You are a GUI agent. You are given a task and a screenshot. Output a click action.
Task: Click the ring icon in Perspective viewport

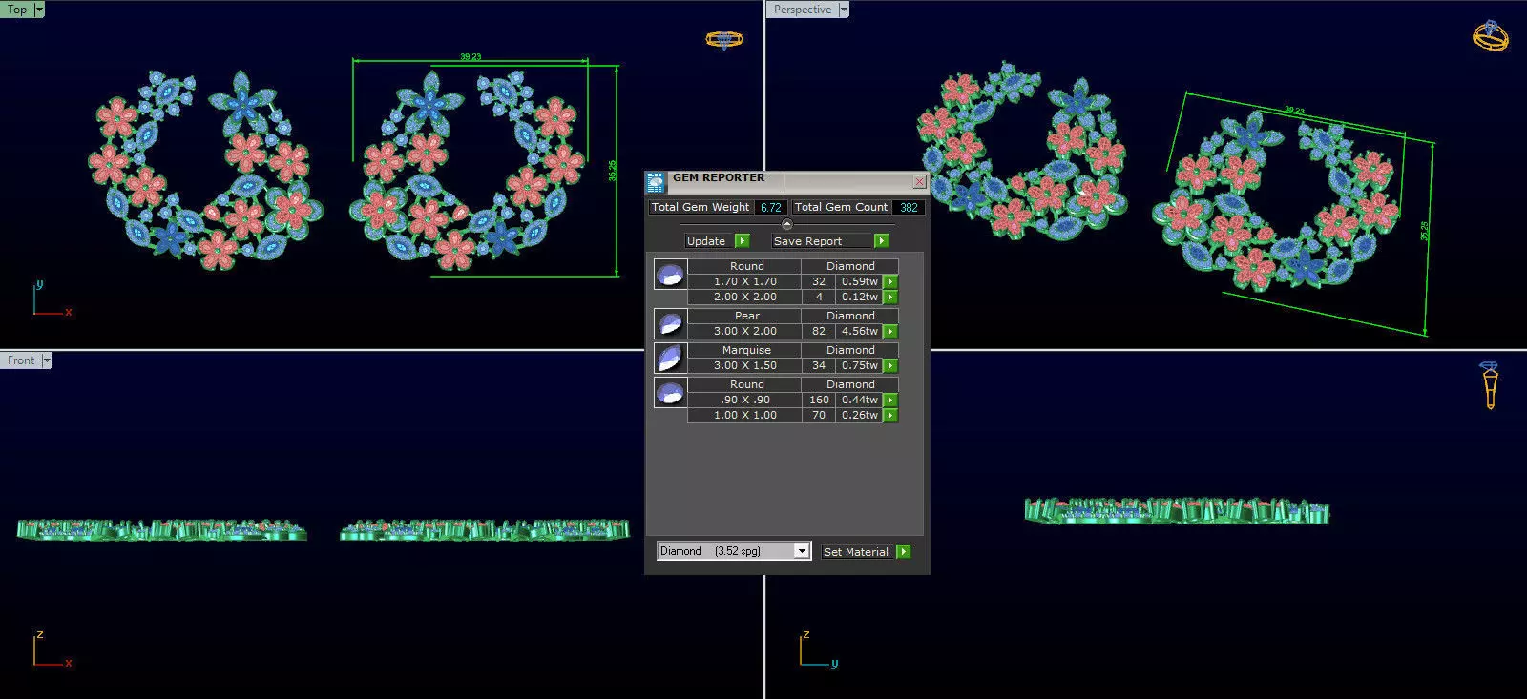[1491, 36]
